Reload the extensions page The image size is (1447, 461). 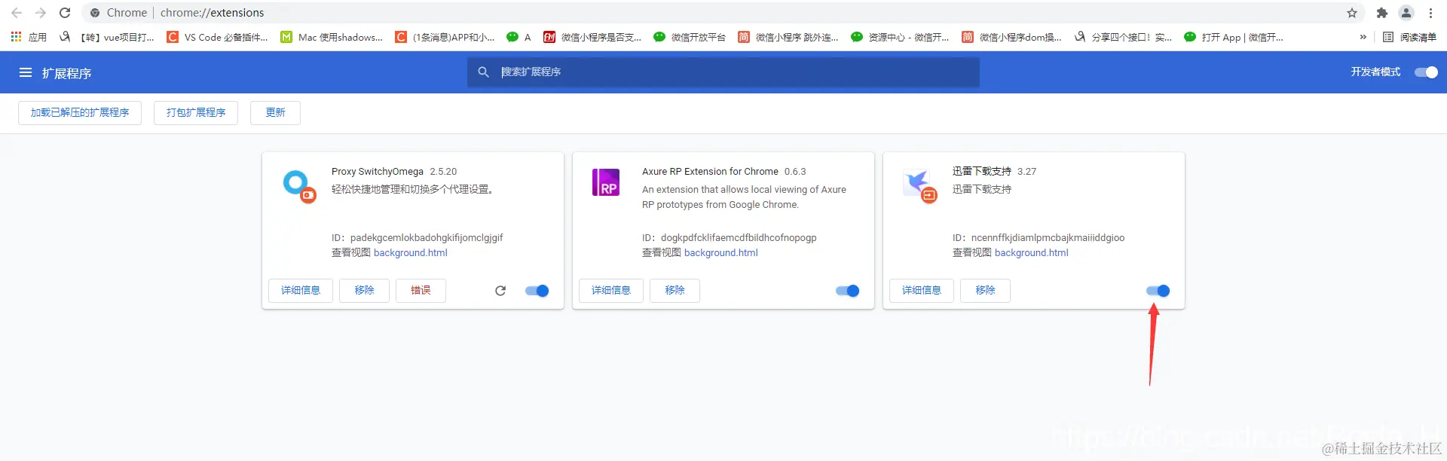click(x=65, y=13)
